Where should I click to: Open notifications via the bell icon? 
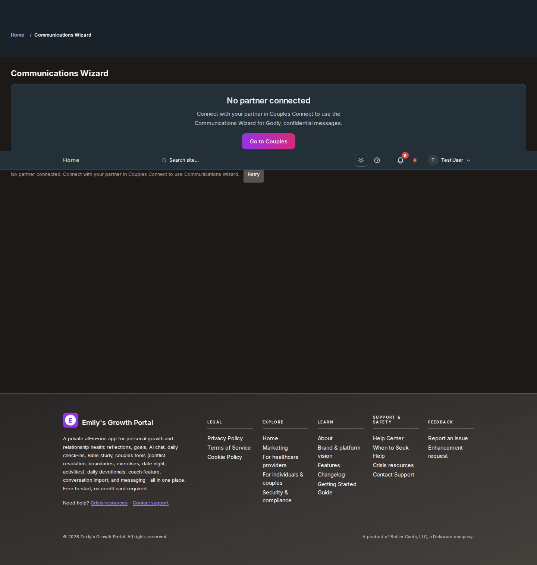tap(400, 160)
